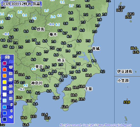The width and height of the screenshot is (140, 127).
Task: Click the 東京 prefecture label
Action: [39, 67]
